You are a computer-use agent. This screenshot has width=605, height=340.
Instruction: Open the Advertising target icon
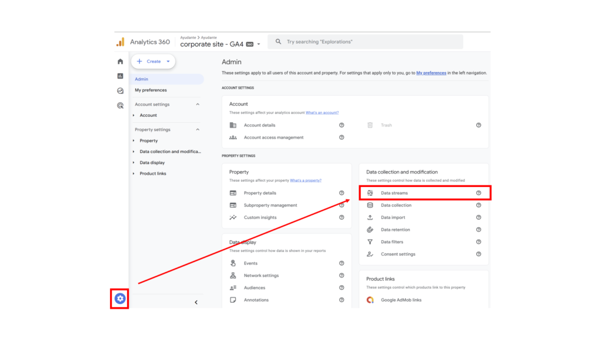121,105
